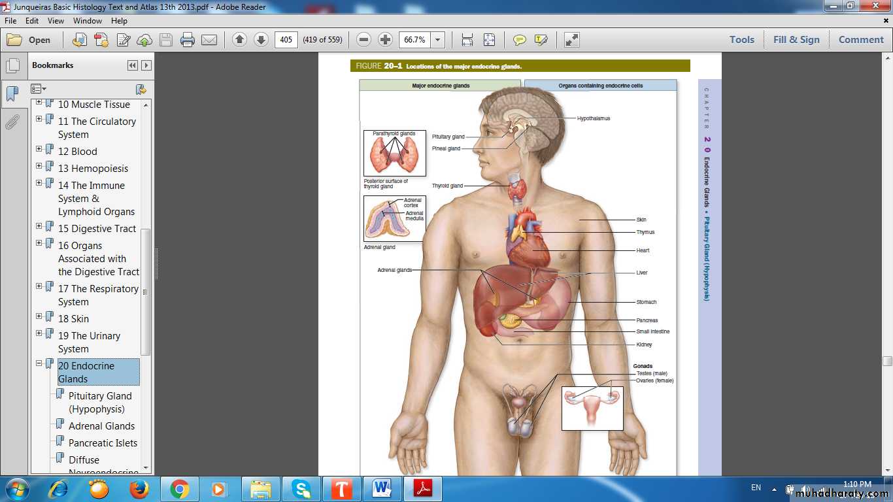Click the page number field
893x502 pixels.
coord(286,40)
